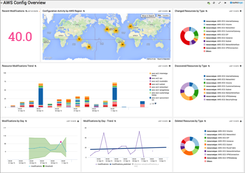This screenshot has width=245, height=173.
Task: Click the Changed Resources by Type panel title
Action: [190, 11]
